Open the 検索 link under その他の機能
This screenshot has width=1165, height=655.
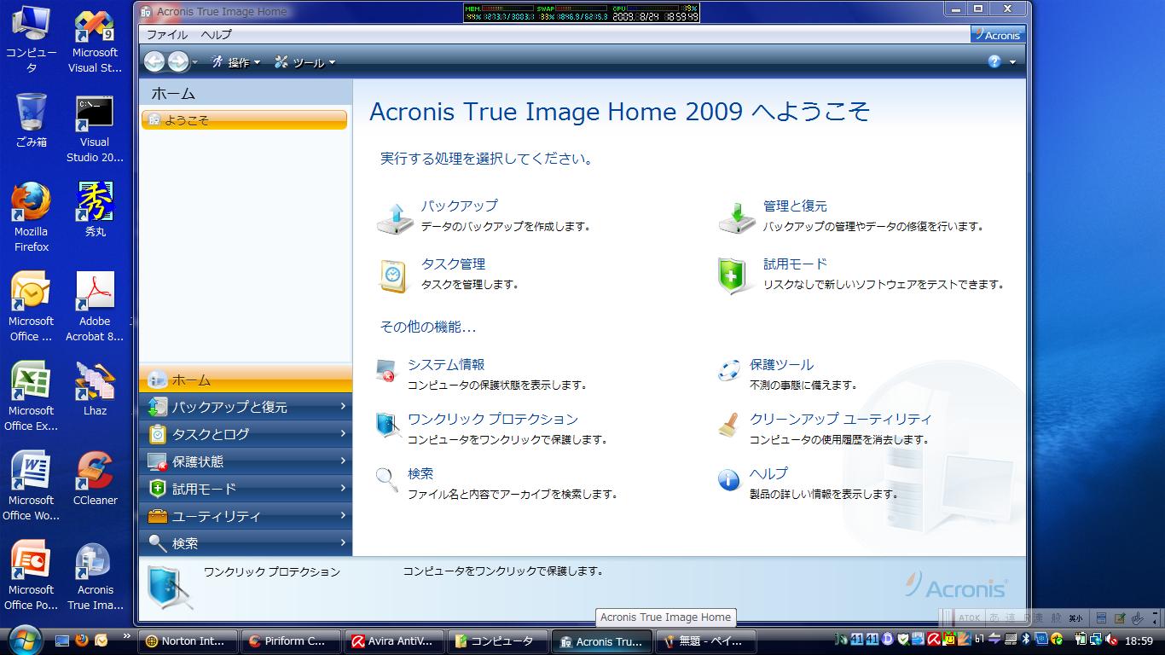[x=420, y=474]
